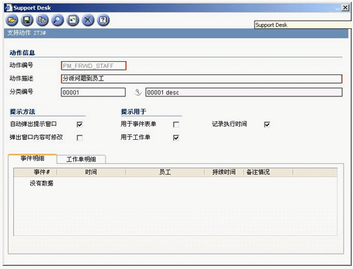Click the copy documents toolbar icon
This screenshot has width=353, height=269.
tap(42, 20)
